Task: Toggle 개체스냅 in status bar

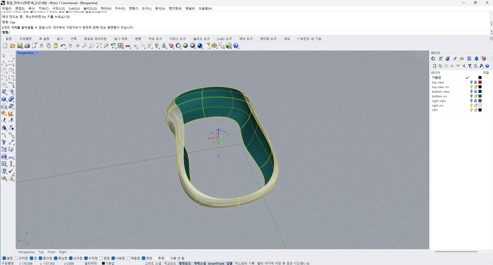Action: (x=200, y=263)
